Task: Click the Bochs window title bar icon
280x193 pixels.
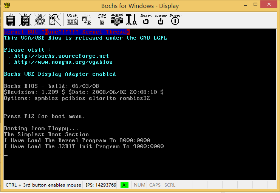Action: [x=7, y=5]
